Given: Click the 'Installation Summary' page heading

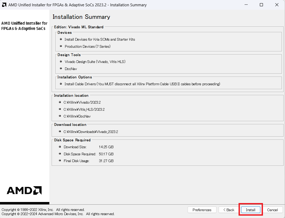Looking at the screenshot, I should (81, 17).
